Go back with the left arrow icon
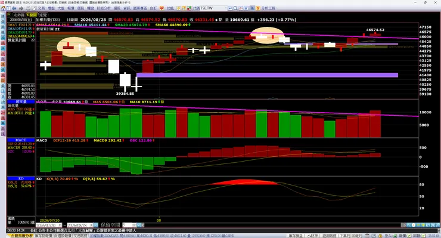Screen dimensions: 441x238 pyautogui.click(x=14, y=8)
